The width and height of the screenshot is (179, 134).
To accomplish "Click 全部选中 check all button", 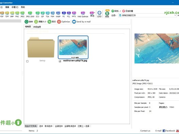I will [x=59, y=126].
